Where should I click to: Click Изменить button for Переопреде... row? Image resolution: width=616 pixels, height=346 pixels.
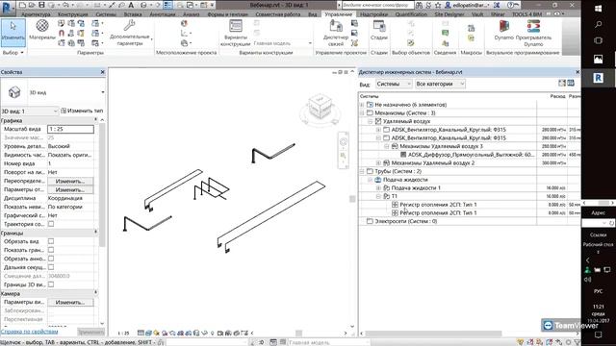[70, 182]
